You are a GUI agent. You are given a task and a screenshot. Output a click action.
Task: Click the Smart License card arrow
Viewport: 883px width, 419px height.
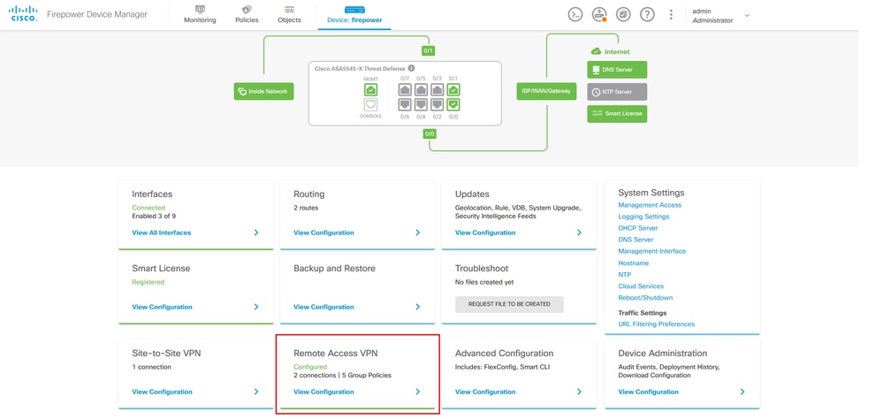pyautogui.click(x=256, y=307)
